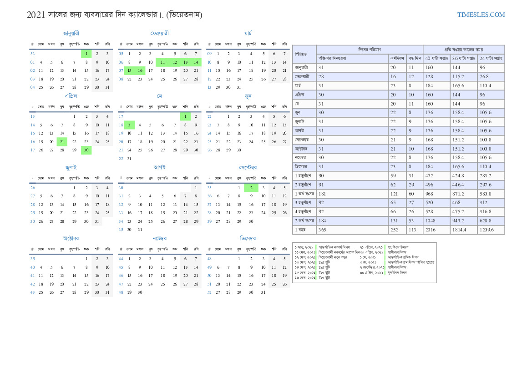
Task: Select green highlighted April 30 date
Action: click(86, 150)
